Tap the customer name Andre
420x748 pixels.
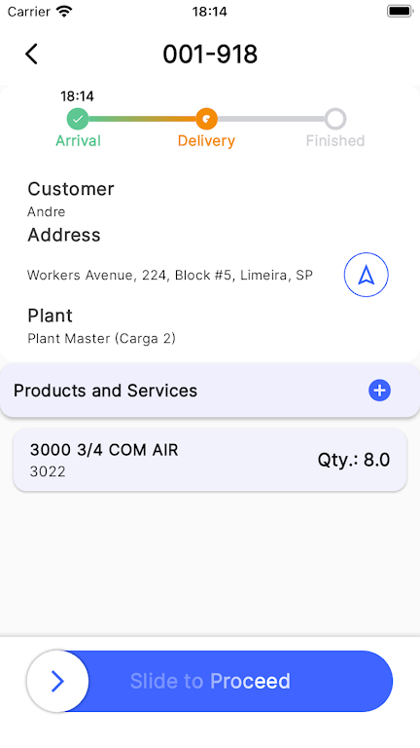point(47,211)
